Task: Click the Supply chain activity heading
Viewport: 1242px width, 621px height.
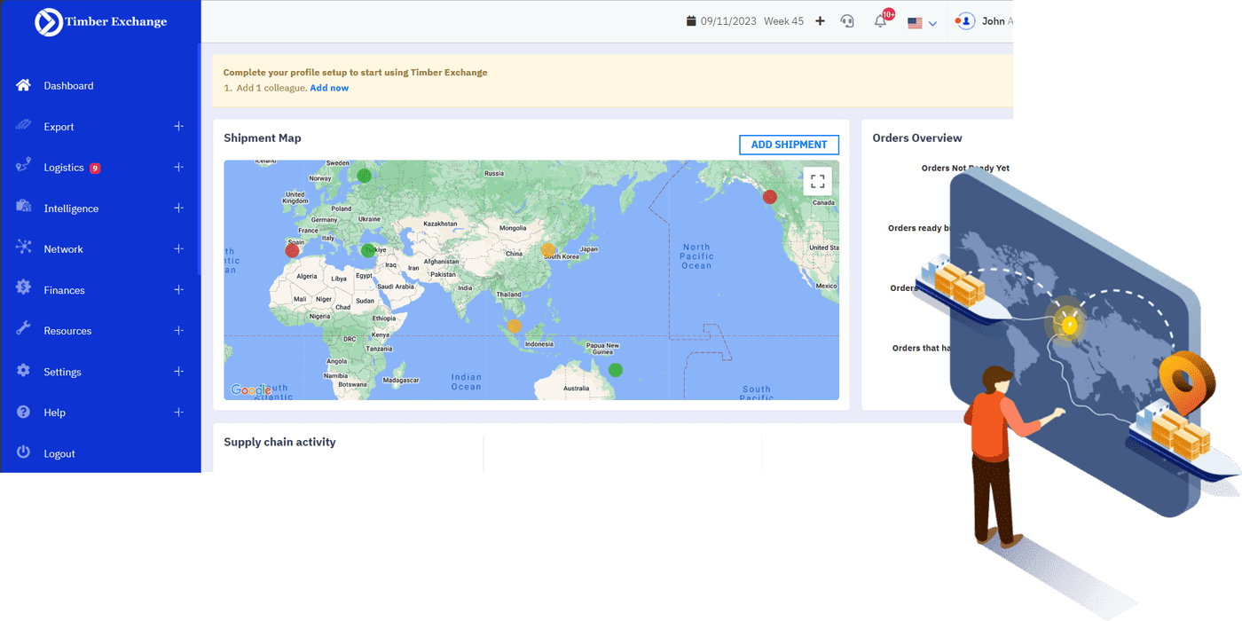Action: click(x=279, y=442)
